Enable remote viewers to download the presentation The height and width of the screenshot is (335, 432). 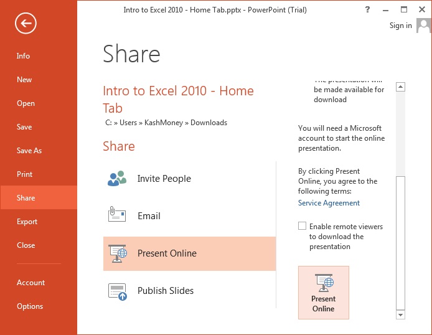tap(303, 226)
